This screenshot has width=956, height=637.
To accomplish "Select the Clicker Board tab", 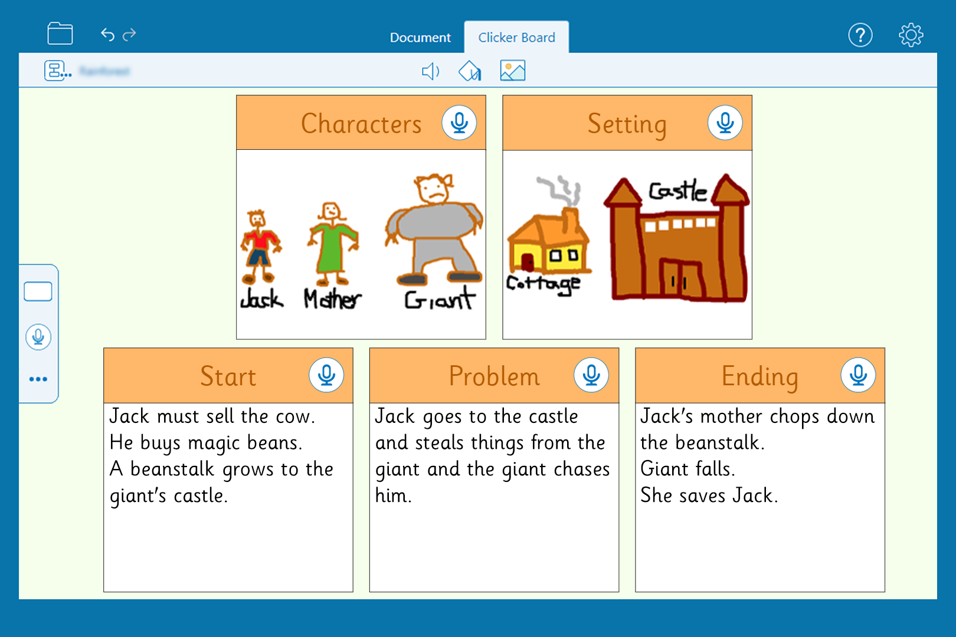I will 516,38.
